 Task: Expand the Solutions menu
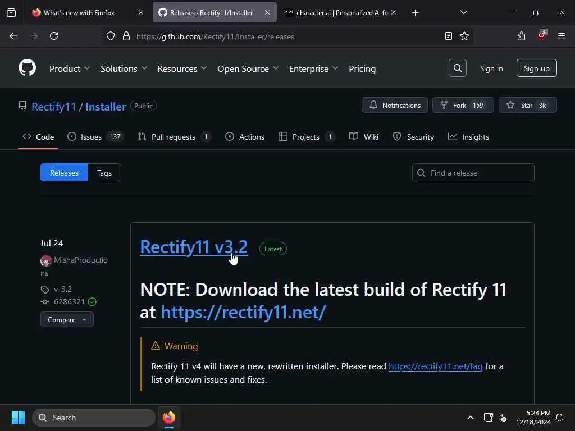point(124,68)
